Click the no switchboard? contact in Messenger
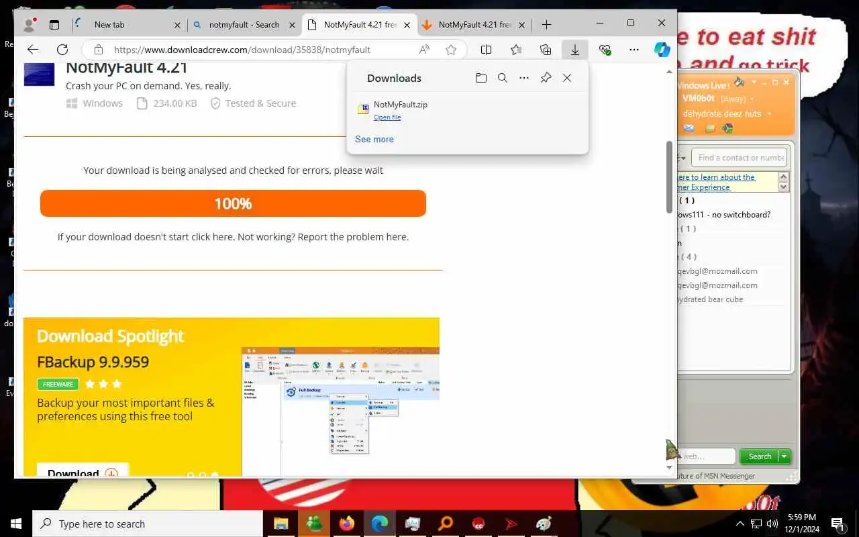This screenshot has width=859, height=537. pos(723,215)
